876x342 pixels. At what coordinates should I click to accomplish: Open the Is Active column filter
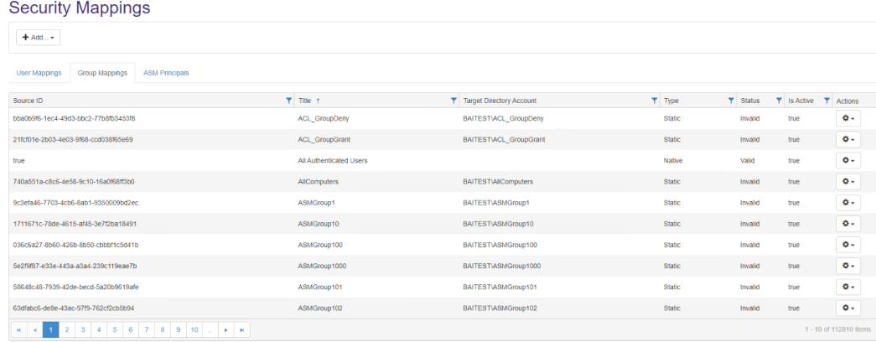pyautogui.click(x=827, y=101)
